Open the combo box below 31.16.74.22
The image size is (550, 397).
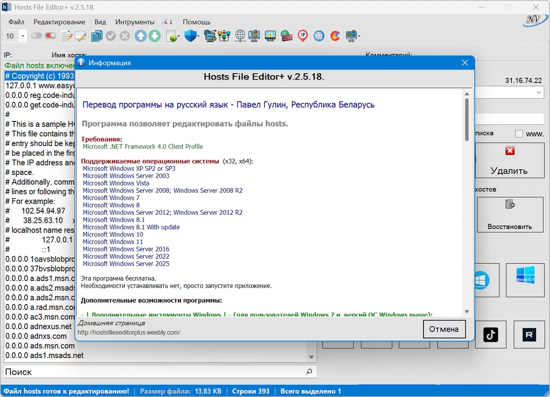509,92
